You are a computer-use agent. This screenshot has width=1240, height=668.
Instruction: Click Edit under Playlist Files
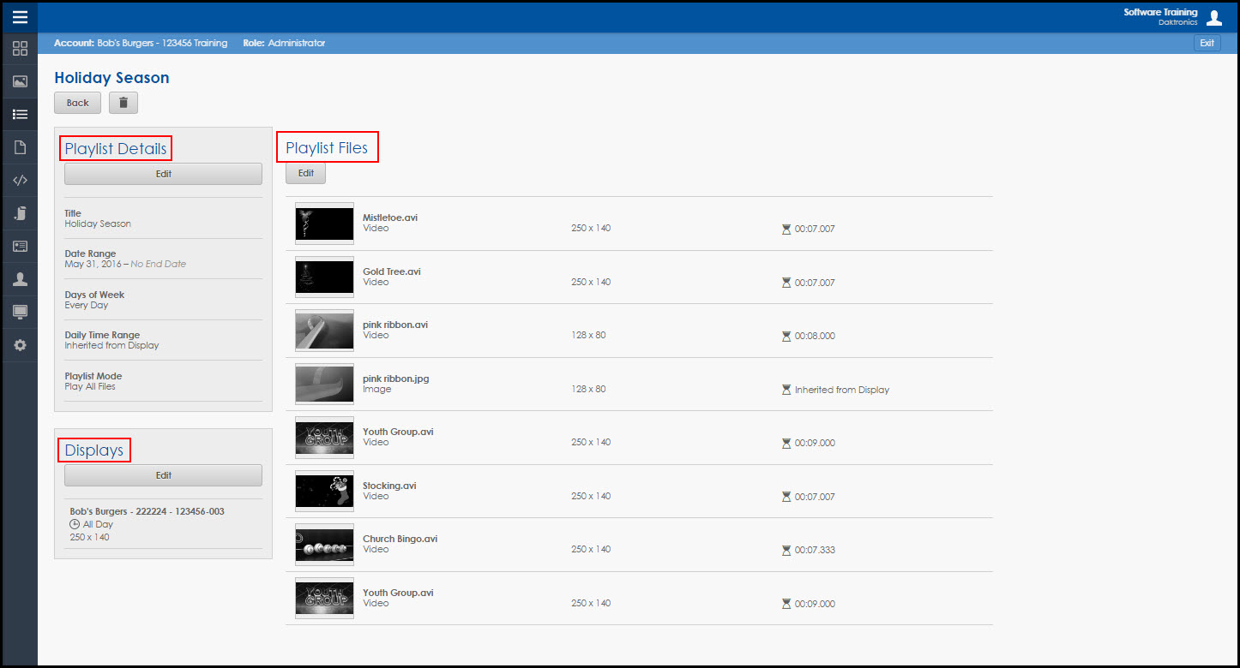click(305, 173)
